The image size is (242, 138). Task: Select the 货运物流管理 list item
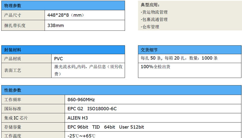pyautogui.click(x=155, y=12)
